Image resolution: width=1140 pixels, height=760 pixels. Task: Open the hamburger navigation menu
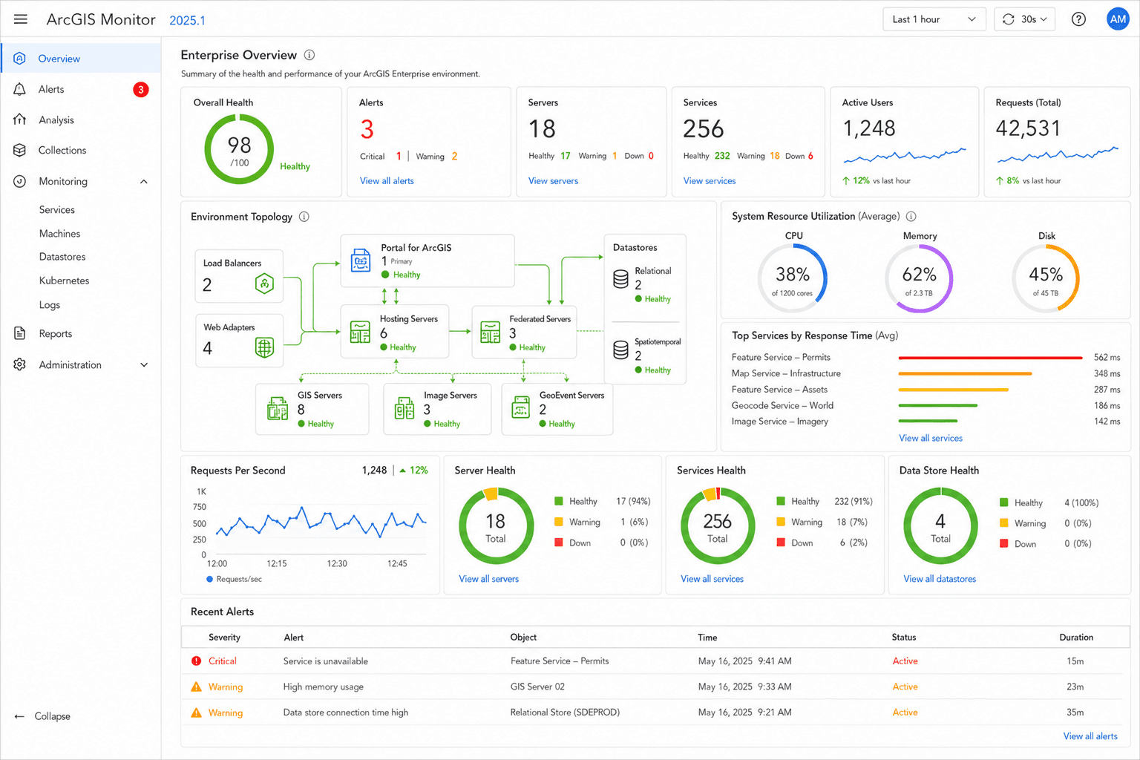21,19
